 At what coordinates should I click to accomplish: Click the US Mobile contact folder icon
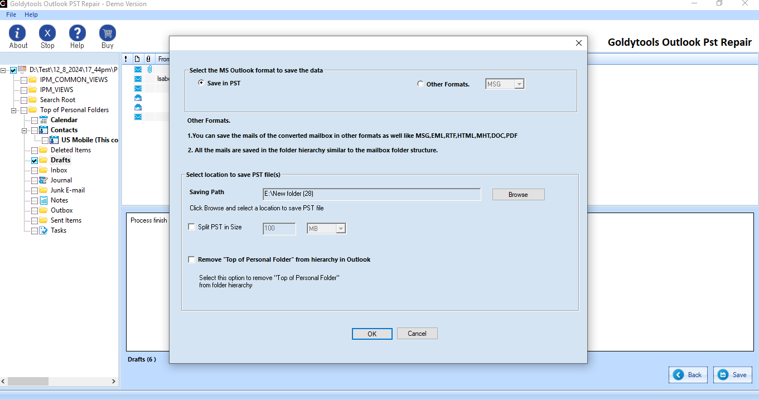click(x=54, y=140)
